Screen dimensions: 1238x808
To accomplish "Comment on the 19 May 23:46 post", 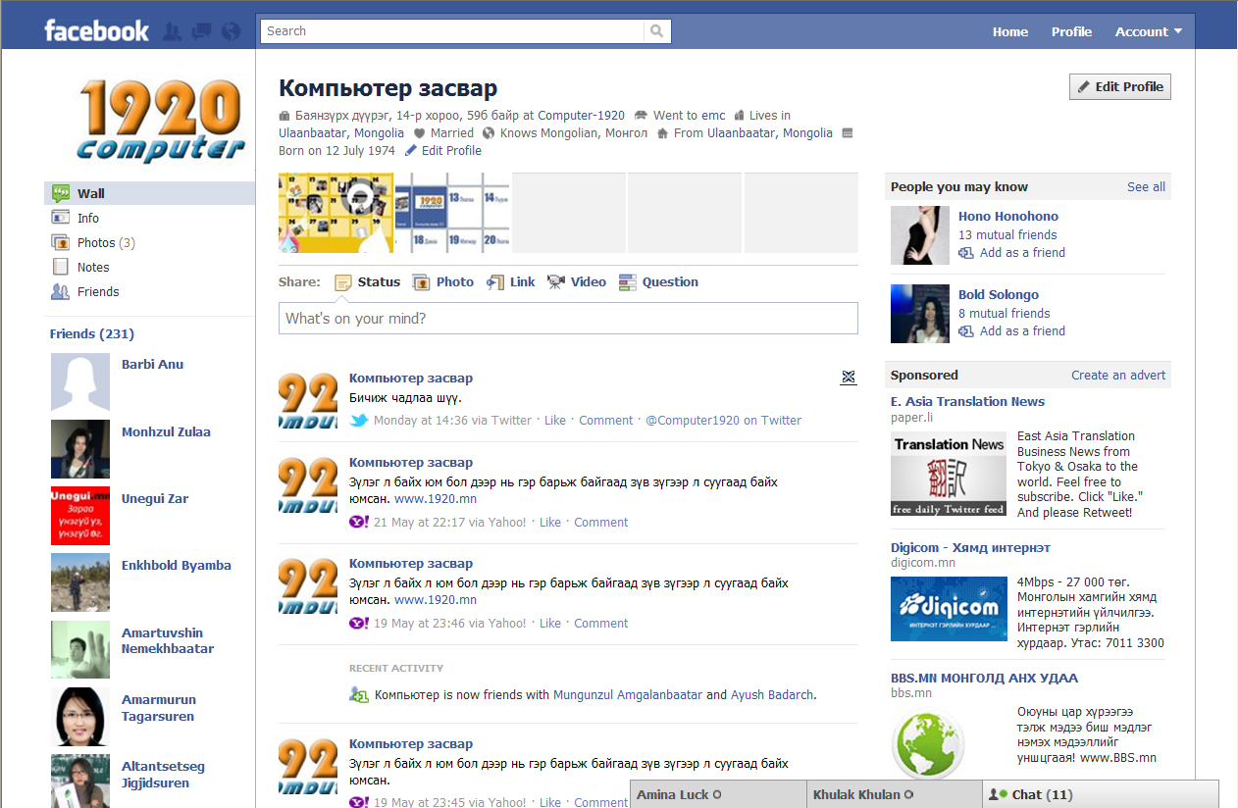I will click(601, 624).
